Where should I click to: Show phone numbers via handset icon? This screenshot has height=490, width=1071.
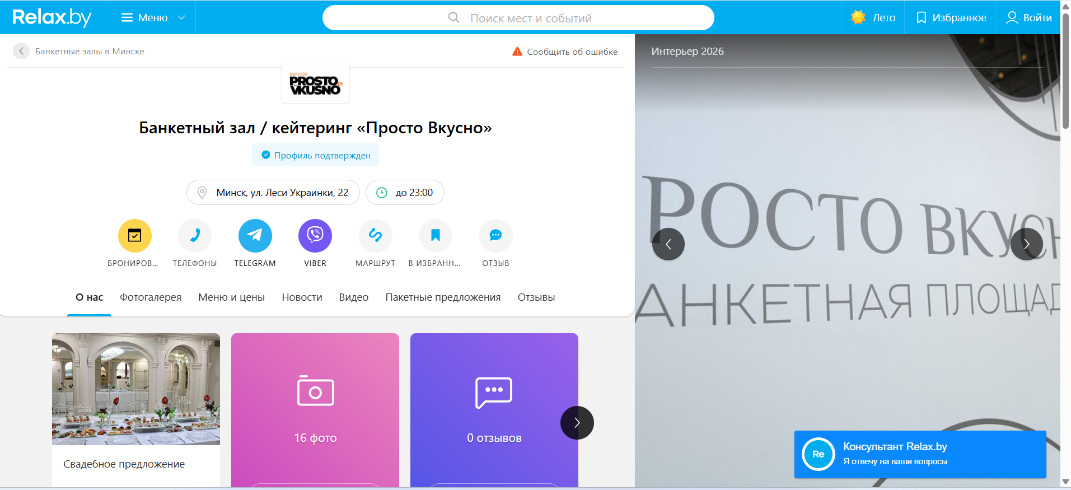(x=195, y=236)
